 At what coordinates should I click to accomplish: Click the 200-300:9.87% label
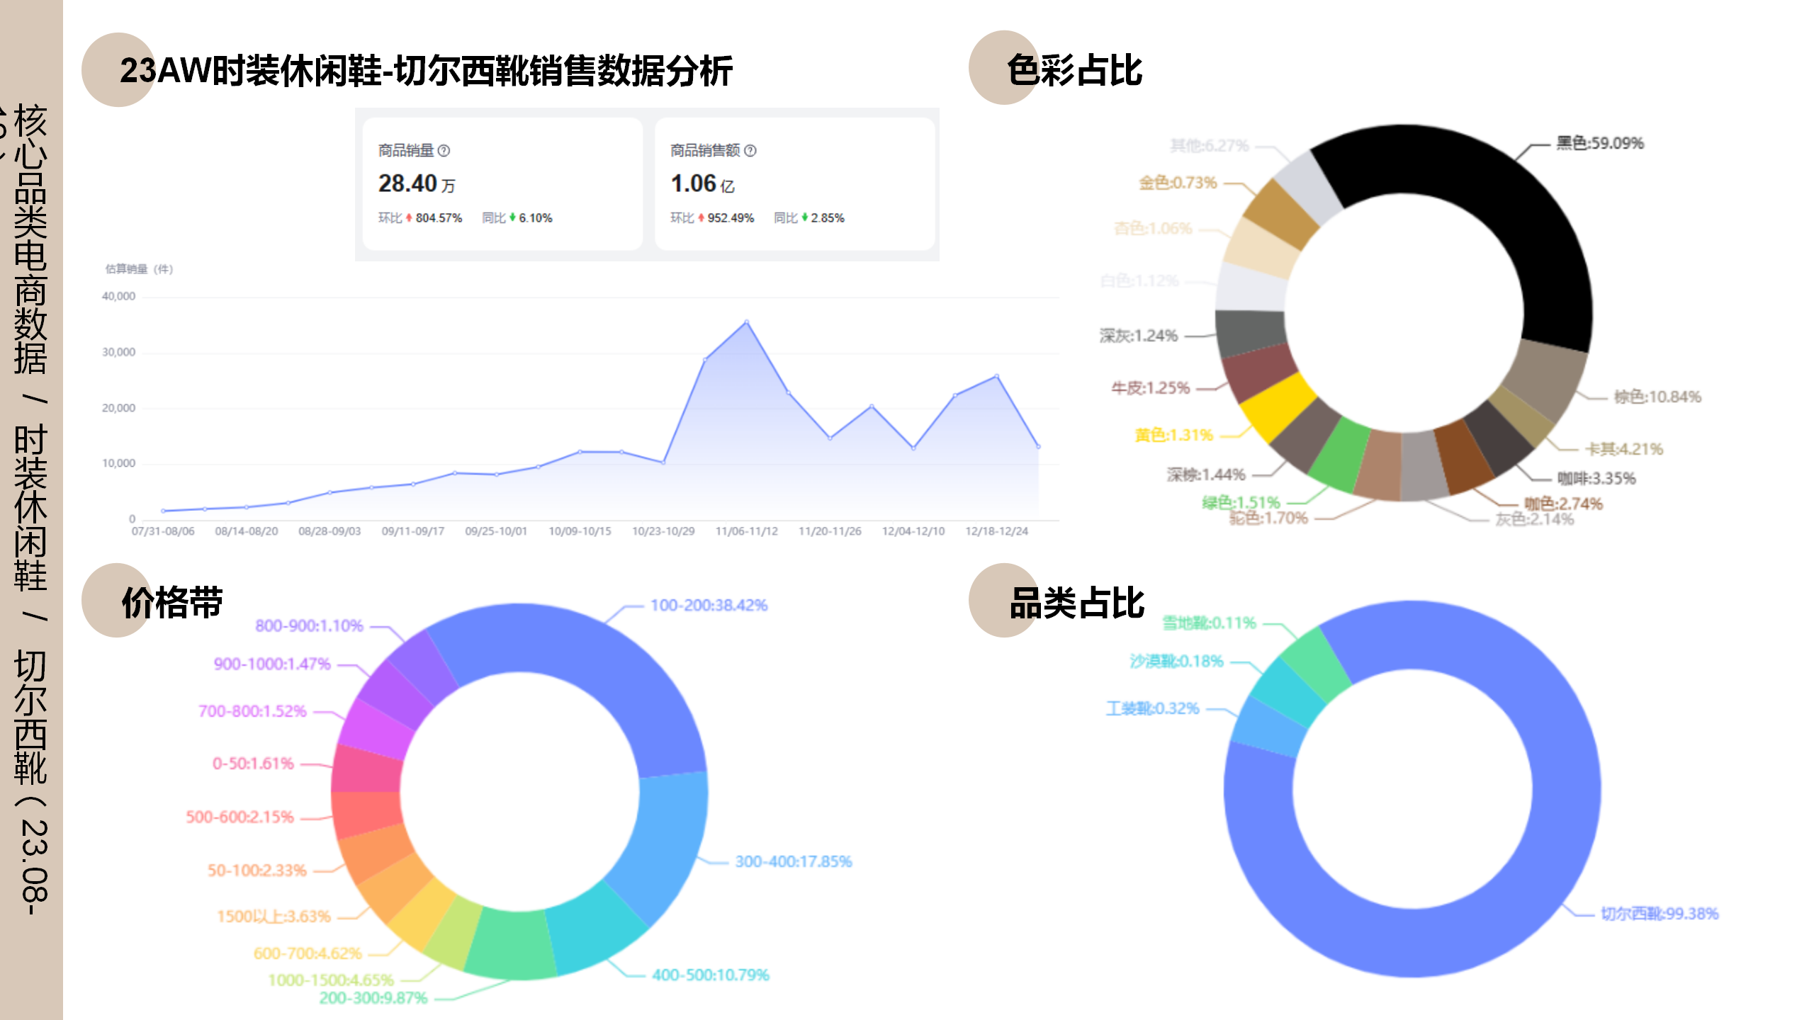pos(373,998)
